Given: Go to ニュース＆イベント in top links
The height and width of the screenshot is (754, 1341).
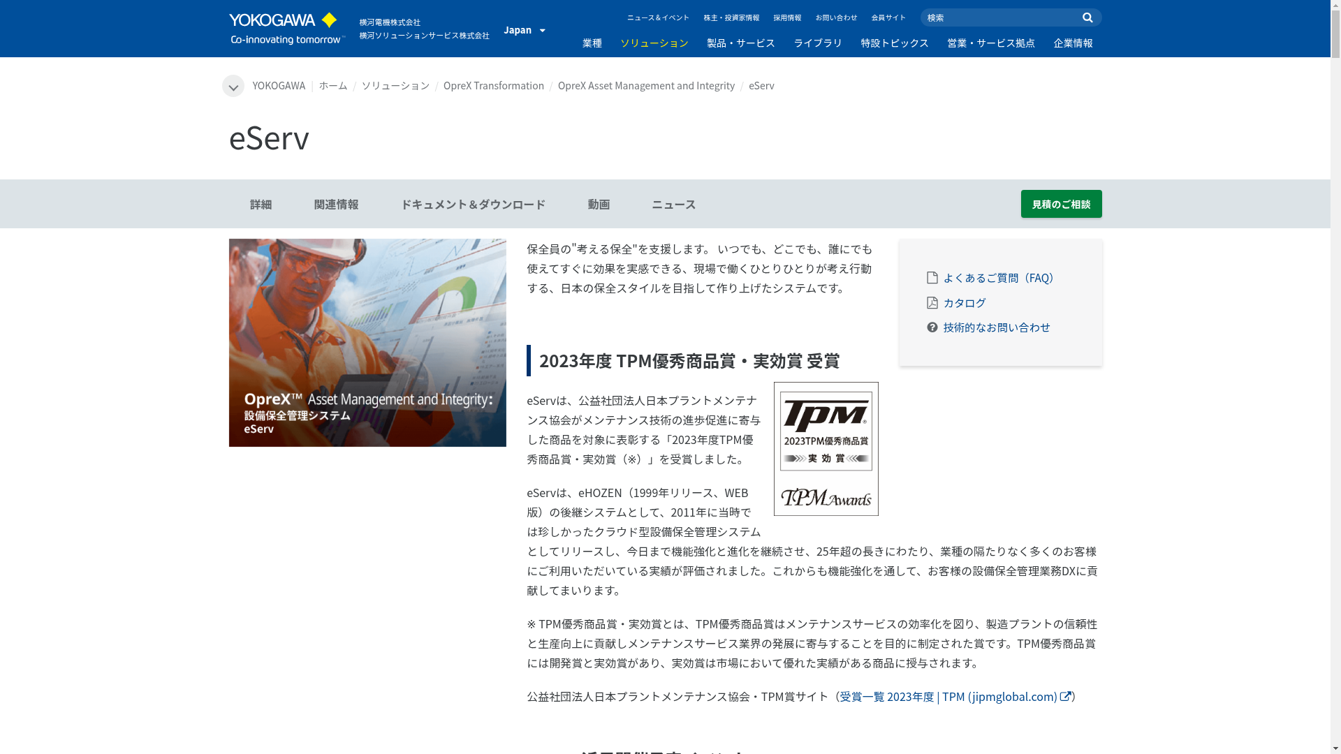Looking at the screenshot, I should [x=658, y=17].
